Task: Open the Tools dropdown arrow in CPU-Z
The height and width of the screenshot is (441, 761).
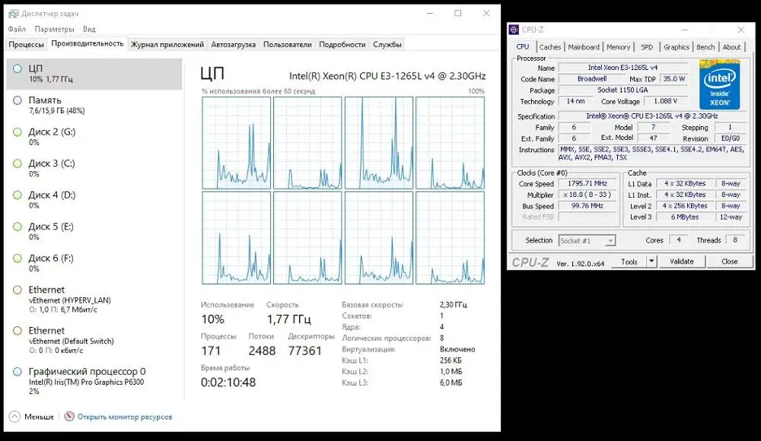Action: [652, 262]
